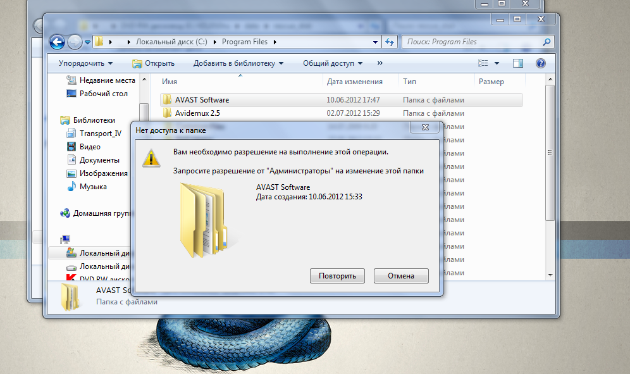Close the Нет доступа к папке dialog
Viewport: 630px width, 374px height.
[x=425, y=127]
